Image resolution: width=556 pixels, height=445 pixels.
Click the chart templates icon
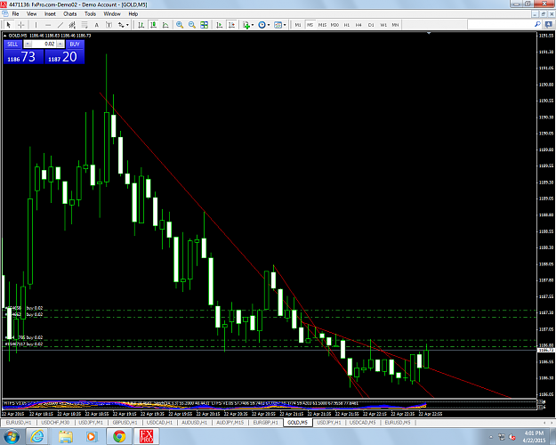coord(278,25)
